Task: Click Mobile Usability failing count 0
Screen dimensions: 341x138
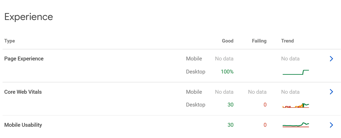Action: (265, 125)
